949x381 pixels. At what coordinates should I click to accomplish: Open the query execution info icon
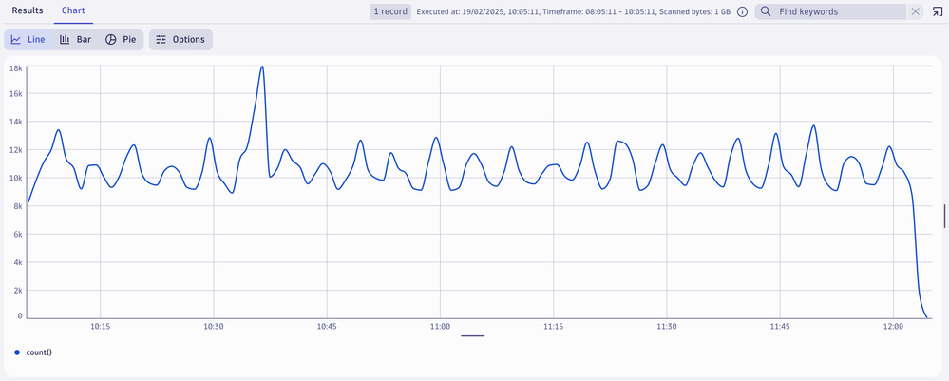742,12
